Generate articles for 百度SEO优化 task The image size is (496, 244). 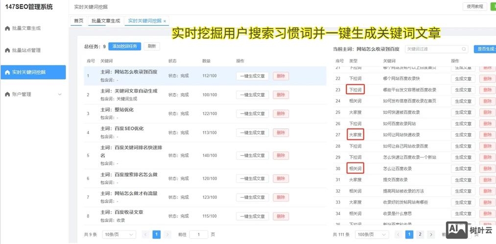[x=253, y=133]
